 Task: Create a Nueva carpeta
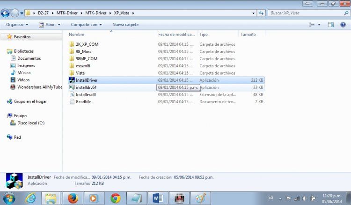click(125, 25)
